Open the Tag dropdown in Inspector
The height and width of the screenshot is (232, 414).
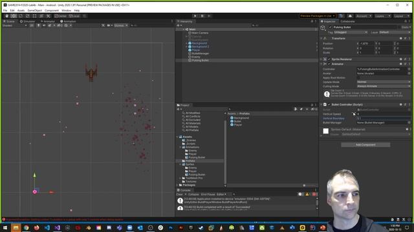[x=351, y=32]
